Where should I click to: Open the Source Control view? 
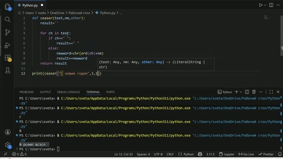coord(8,32)
